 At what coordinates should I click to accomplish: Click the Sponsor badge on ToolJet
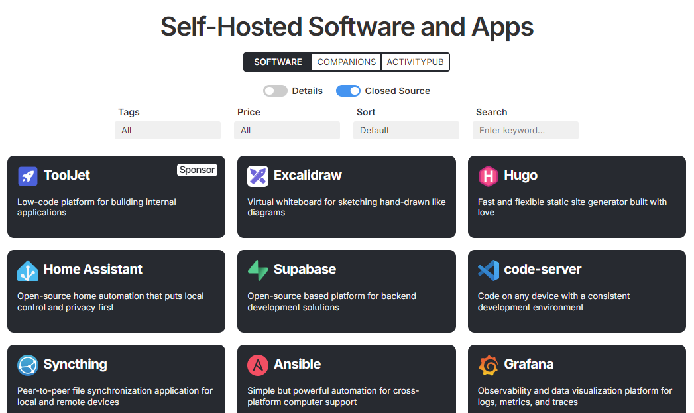click(197, 170)
